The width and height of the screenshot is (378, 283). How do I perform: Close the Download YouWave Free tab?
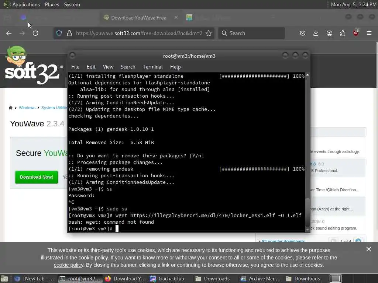[x=176, y=17]
